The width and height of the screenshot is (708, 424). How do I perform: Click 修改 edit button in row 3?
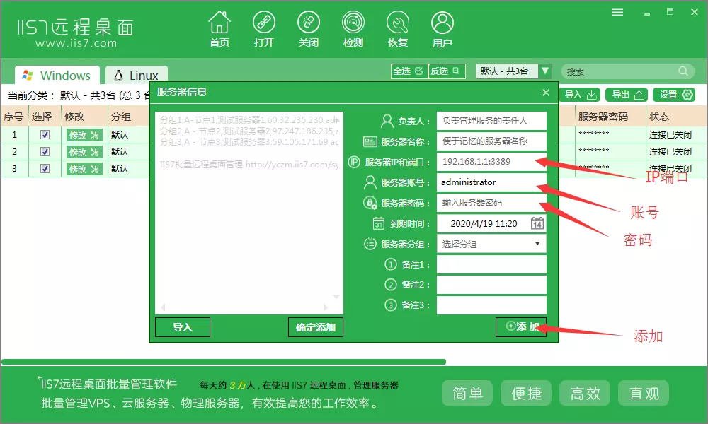pos(84,169)
